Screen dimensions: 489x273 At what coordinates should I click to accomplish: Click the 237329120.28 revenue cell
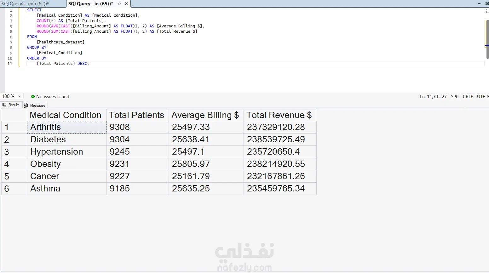click(280, 127)
